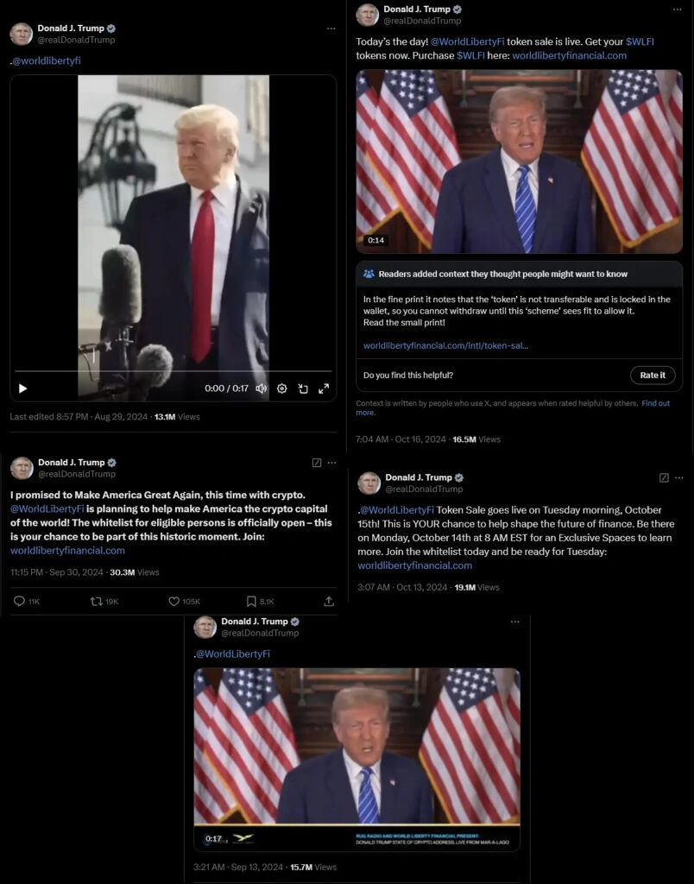Viewport: 694px width, 884px height.
Task: Play the 0:17 video in first tweet
Action: click(23, 388)
